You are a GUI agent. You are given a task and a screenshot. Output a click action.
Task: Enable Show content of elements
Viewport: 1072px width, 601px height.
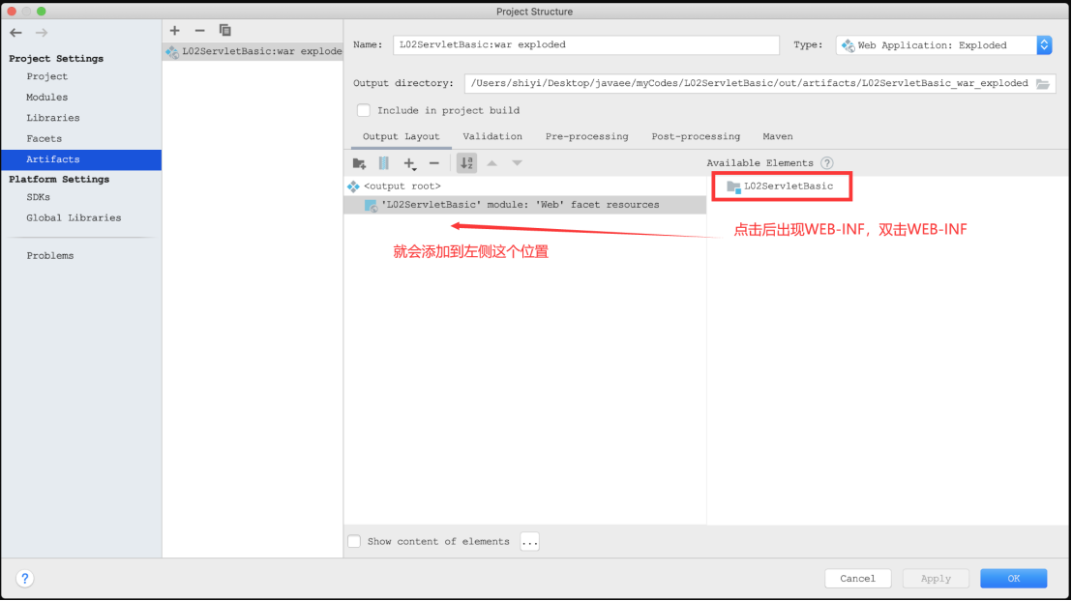point(354,542)
